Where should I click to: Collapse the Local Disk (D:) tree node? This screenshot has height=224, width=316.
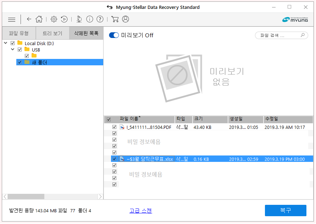pyautogui.click(x=6, y=43)
